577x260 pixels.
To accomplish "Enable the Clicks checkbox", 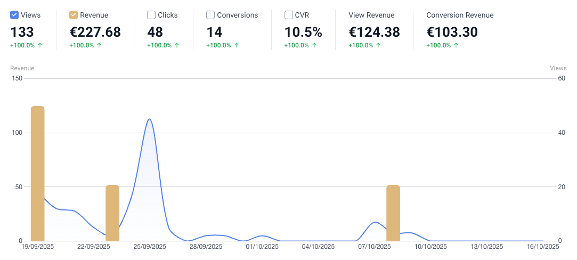I will point(151,15).
